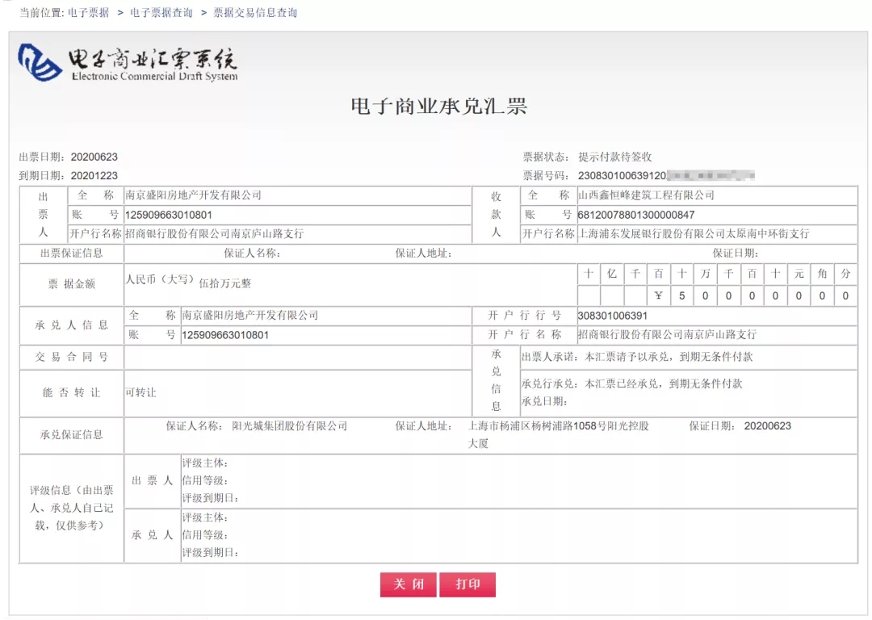
Task: Select due date value 20201223
Action: [x=94, y=176]
